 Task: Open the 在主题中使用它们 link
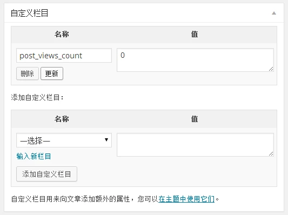coord(186,199)
